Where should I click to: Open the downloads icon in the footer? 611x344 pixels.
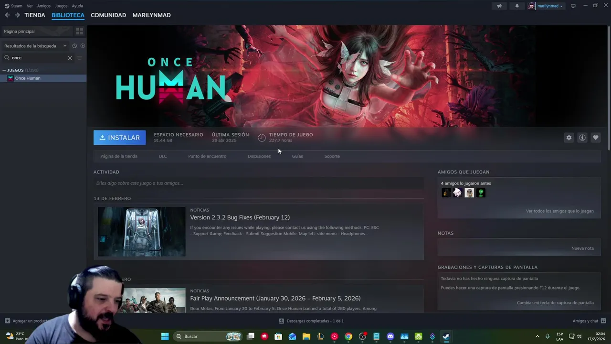(281, 321)
